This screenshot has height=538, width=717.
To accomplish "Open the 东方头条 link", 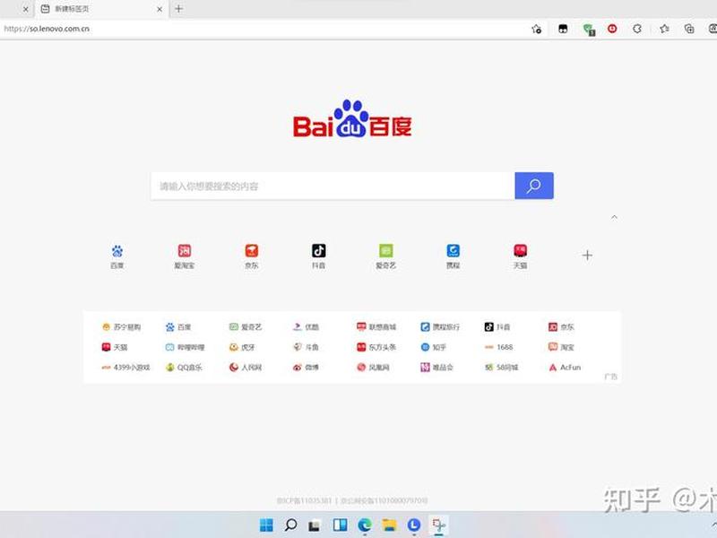I will pos(376,347).
